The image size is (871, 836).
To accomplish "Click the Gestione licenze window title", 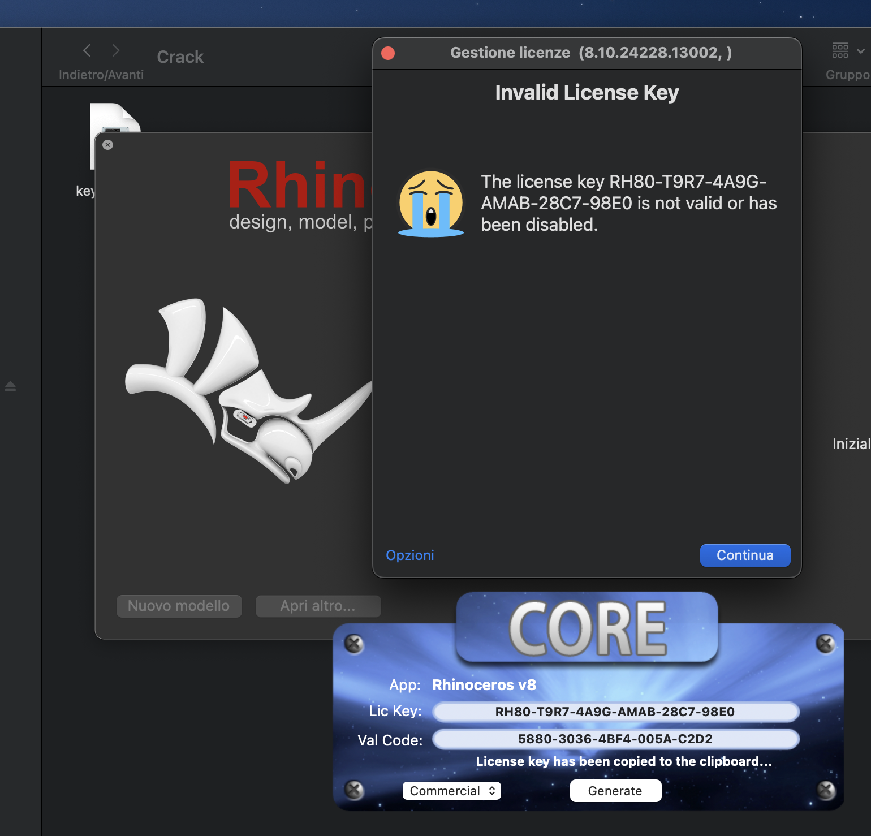I will tap(591, 53).
